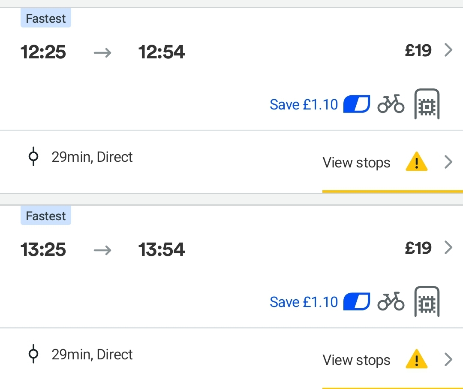
Task: Tap route stop icon beside second 29min Direct
Action: (33, 354)
